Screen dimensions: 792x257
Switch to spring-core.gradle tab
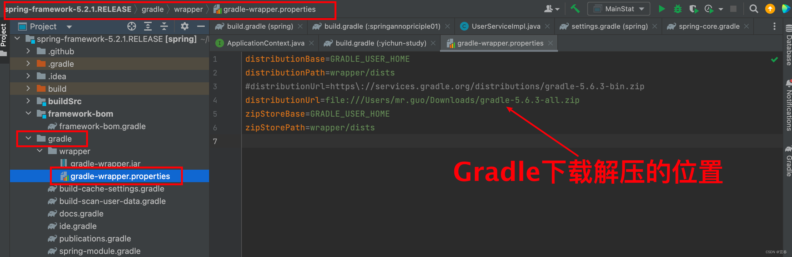coord(709,27)
